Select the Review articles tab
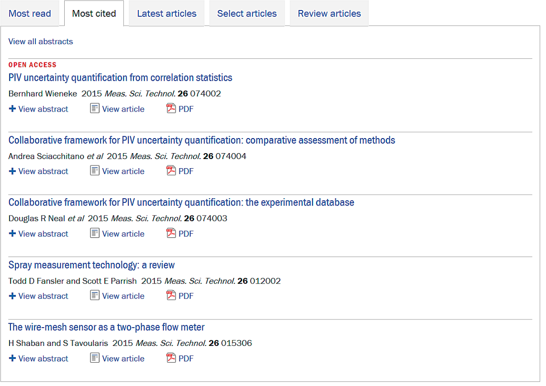Screen dimensions: 546x386 click(x=329, y=14)
